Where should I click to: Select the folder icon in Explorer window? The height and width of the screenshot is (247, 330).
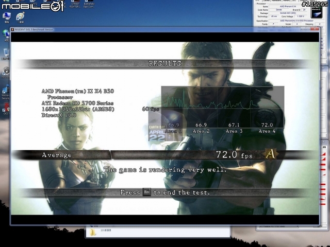[x=92, y=232]
